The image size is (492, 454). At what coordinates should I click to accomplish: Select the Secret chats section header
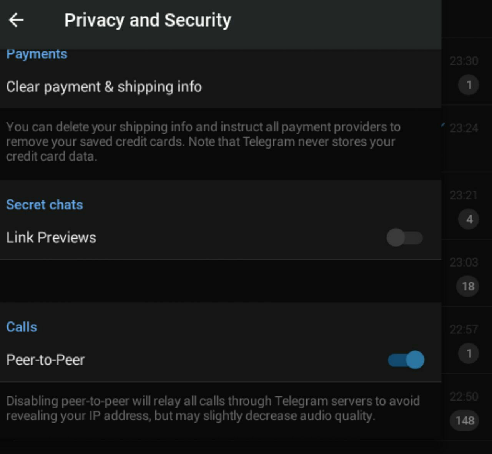pos(45,205)
